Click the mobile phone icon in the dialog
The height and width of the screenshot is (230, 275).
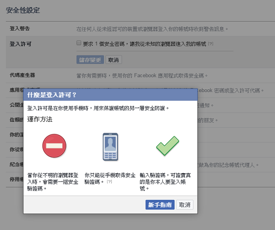[110, 147]
